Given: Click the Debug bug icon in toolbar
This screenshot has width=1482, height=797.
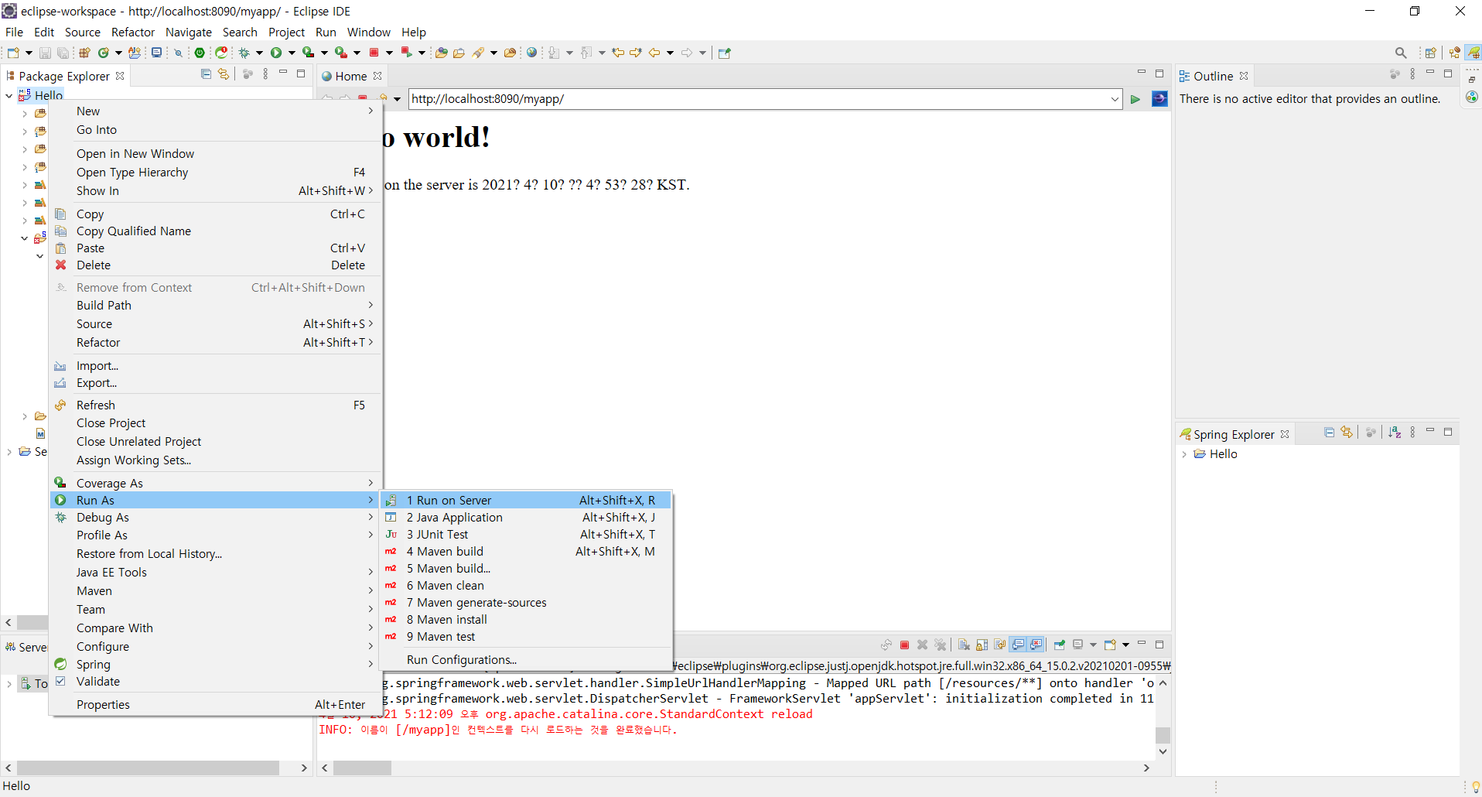Looking at the screenshot, I should (244, 53).
